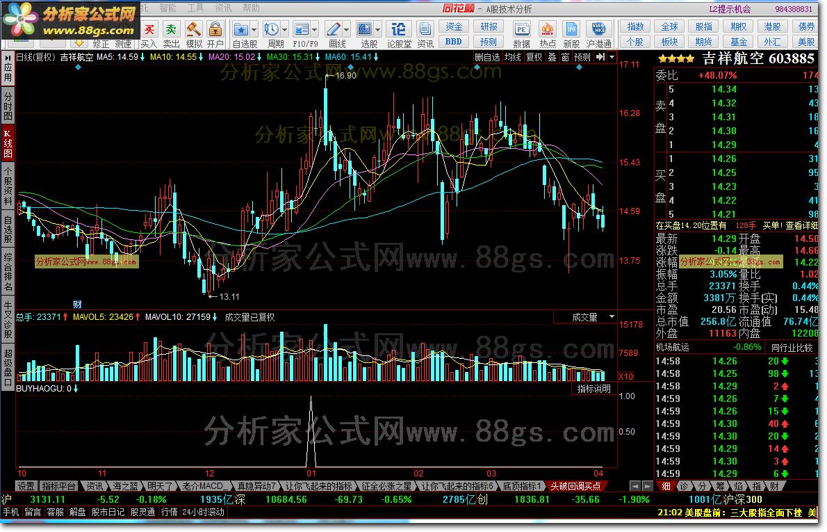This screenshot has width=827, height=532.
Task: Open the 数据 PE data icon
Action: click(x=522, y=29)
